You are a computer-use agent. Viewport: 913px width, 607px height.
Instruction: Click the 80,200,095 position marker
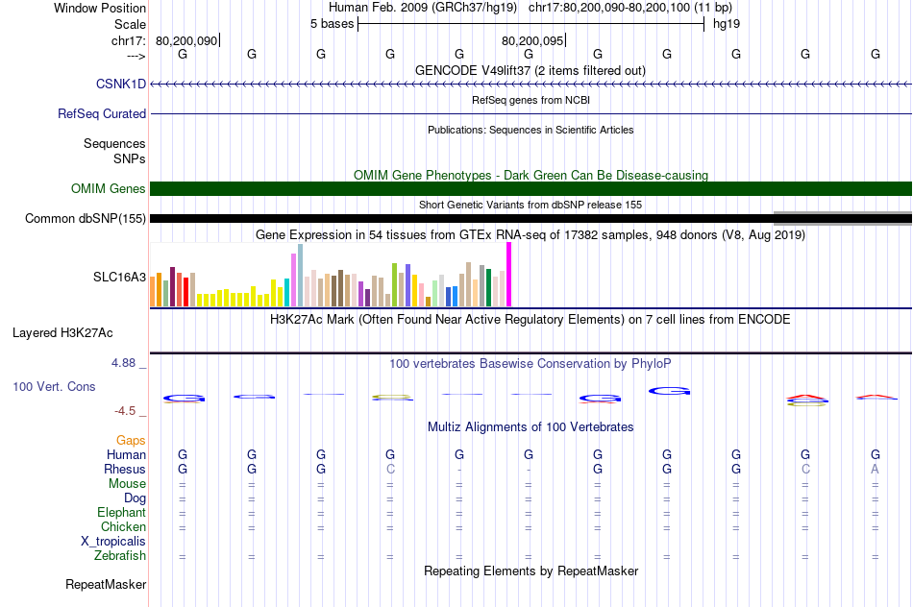[x=532, y=40]
